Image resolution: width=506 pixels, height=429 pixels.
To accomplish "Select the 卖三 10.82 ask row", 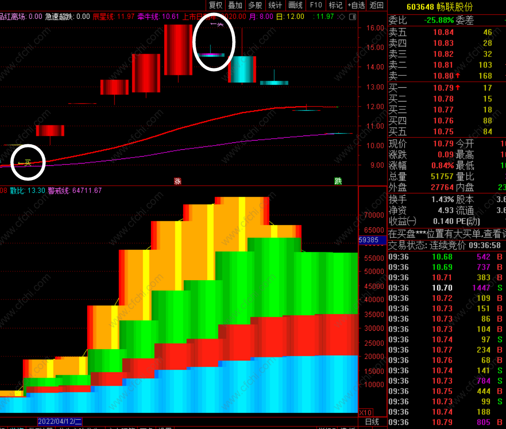I will tap(447, 54).
